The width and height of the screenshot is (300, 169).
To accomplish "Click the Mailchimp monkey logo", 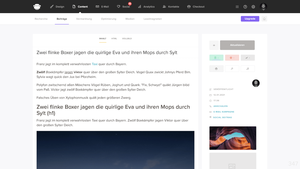I will pyautogui.click(x=37, y=6).
